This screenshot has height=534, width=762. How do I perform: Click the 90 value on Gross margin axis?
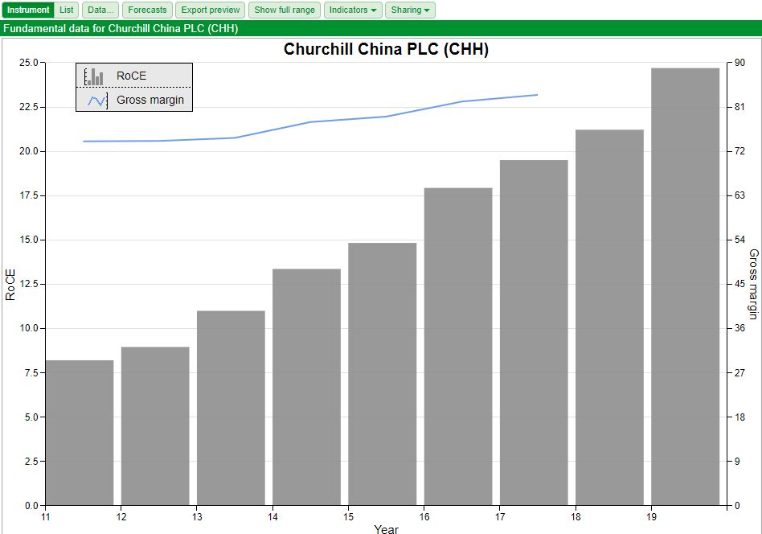pyautogui.click(x=739, y=62)
